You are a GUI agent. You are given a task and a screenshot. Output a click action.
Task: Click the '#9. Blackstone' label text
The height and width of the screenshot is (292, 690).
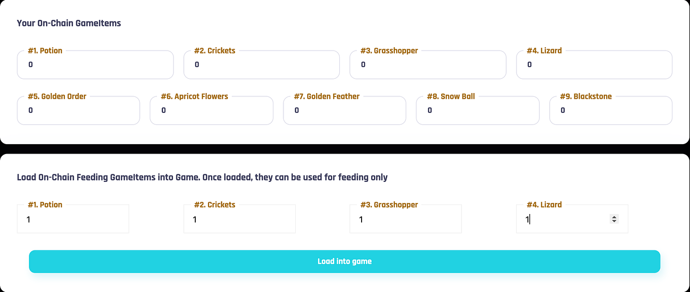pos(586,96)
